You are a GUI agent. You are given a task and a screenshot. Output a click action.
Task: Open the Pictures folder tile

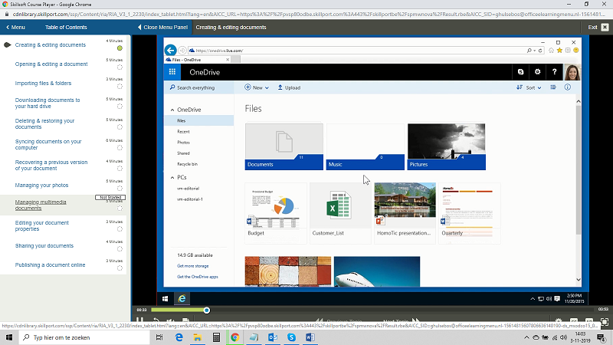click(x=447, y=146)
